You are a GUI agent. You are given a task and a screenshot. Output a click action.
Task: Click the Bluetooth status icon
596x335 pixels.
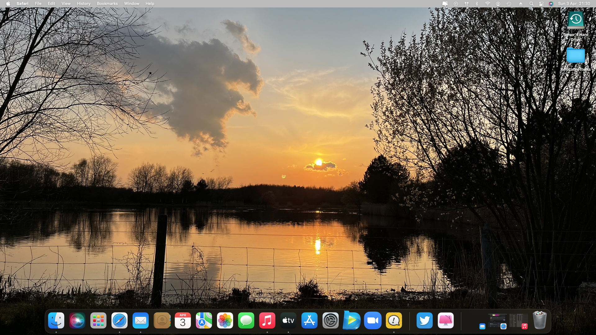pyautogui.click(x=477, y=4)
